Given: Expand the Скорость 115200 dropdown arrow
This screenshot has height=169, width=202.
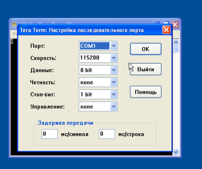Looking at the screenshot, I should [x=114, y=58].
